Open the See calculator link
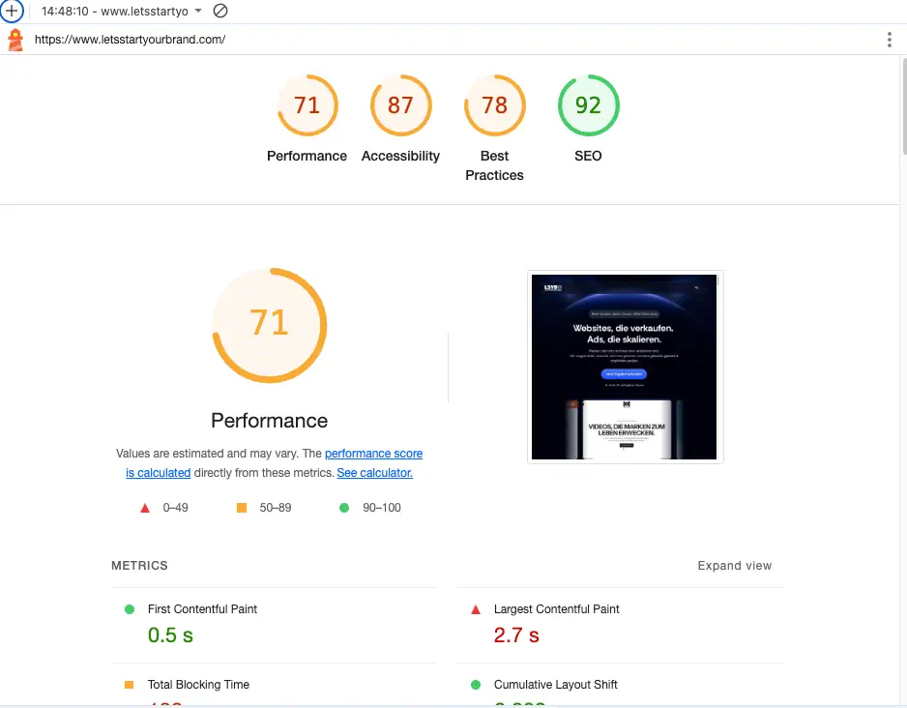 pos(376,473)
